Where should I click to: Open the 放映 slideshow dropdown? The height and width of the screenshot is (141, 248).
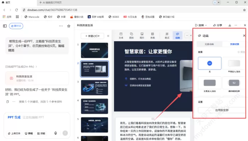point(201,25)
